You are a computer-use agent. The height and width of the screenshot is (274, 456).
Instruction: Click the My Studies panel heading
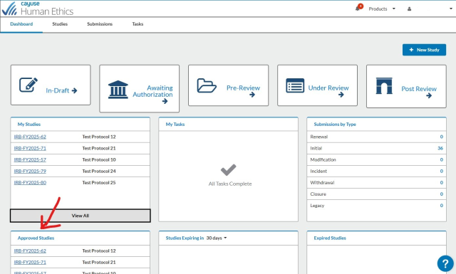pos(29,125)
